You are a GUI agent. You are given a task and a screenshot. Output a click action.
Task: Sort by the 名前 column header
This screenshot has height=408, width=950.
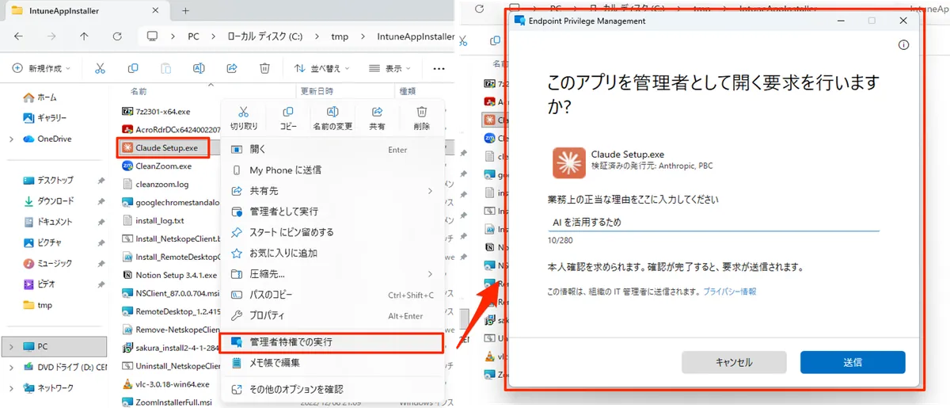(x=139, y=91)
